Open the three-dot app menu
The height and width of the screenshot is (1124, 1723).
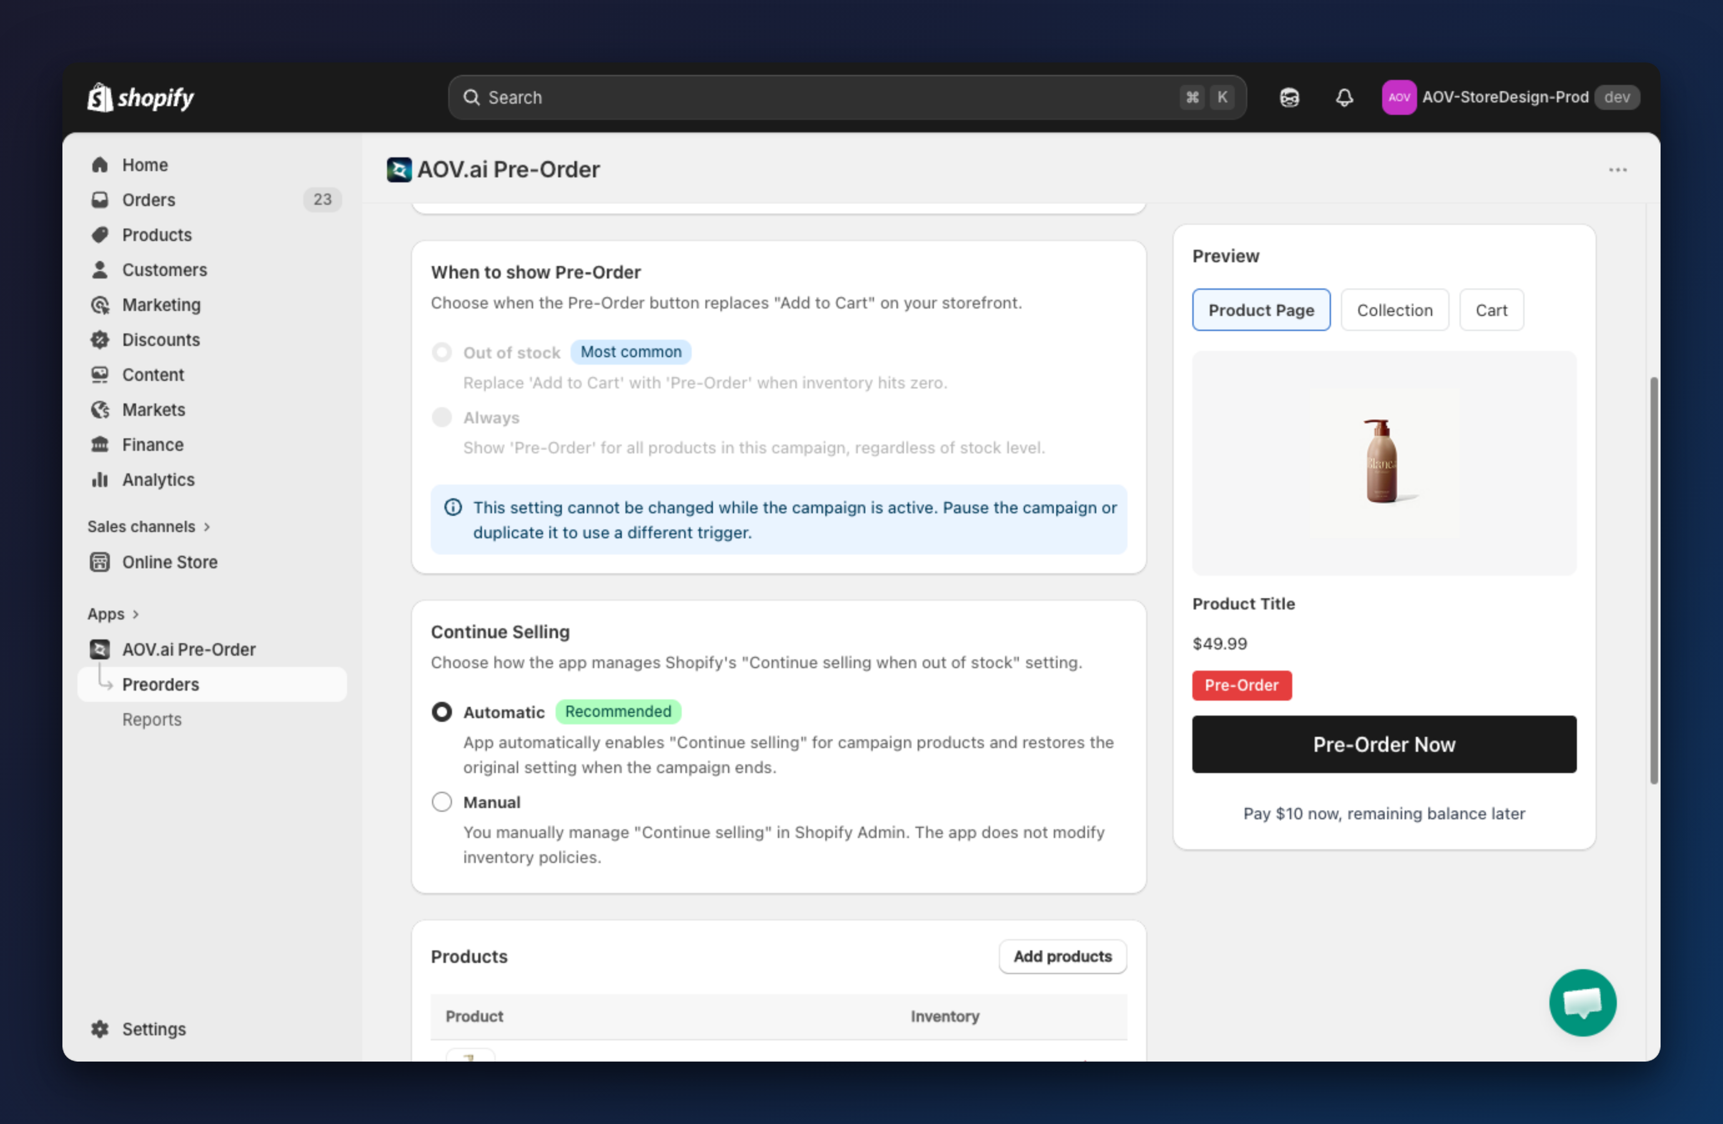(x=1618, y=169)
